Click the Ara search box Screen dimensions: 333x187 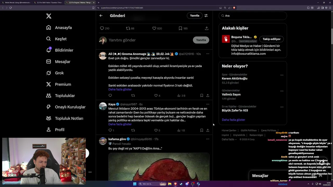tap(253, 16)
